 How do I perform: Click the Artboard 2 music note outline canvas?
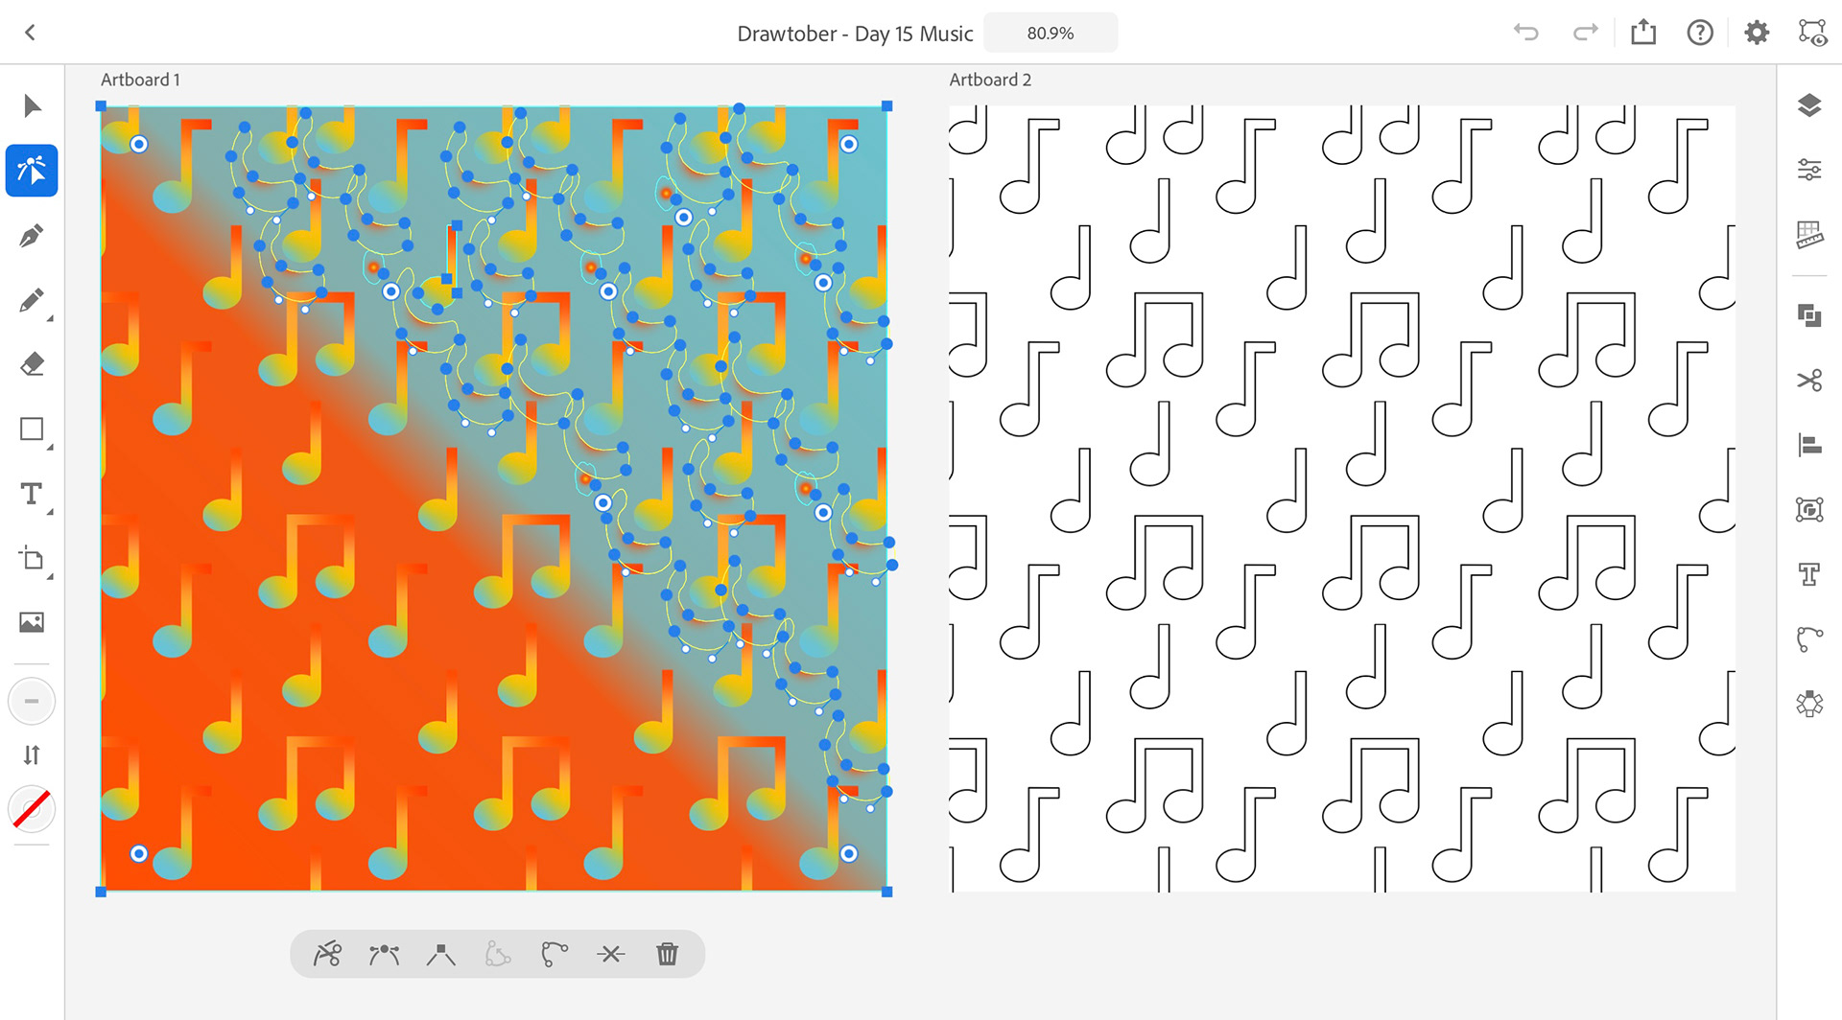click(1342, 498)
